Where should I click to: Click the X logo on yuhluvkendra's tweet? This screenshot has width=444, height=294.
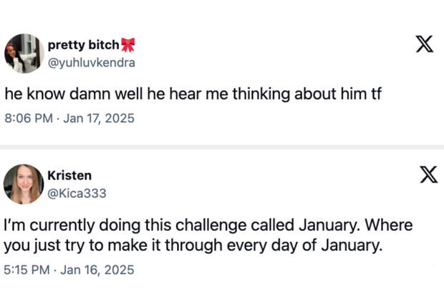(x=425, y=44)
